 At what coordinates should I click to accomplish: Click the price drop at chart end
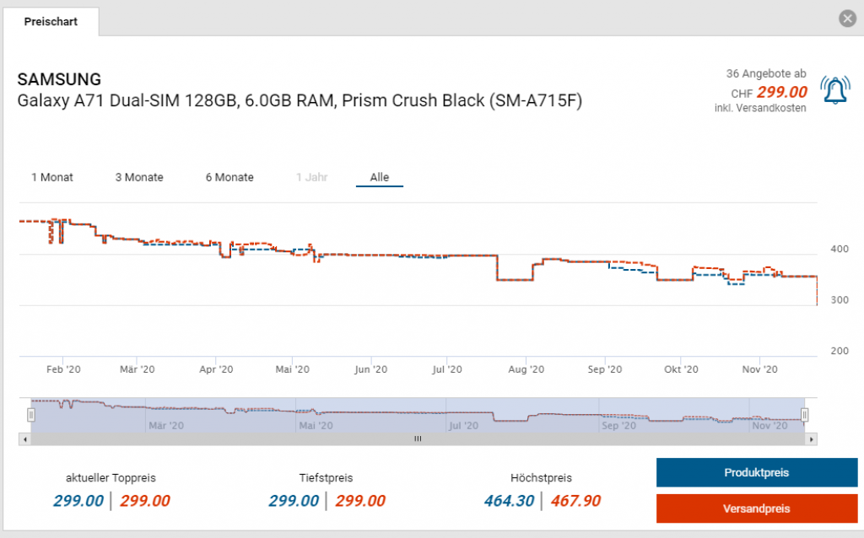click(x=816, y=293)
